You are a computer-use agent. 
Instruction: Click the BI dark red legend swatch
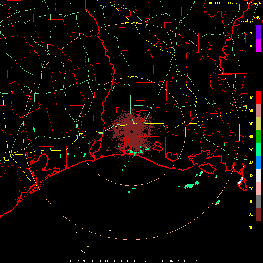coord(258,214)
